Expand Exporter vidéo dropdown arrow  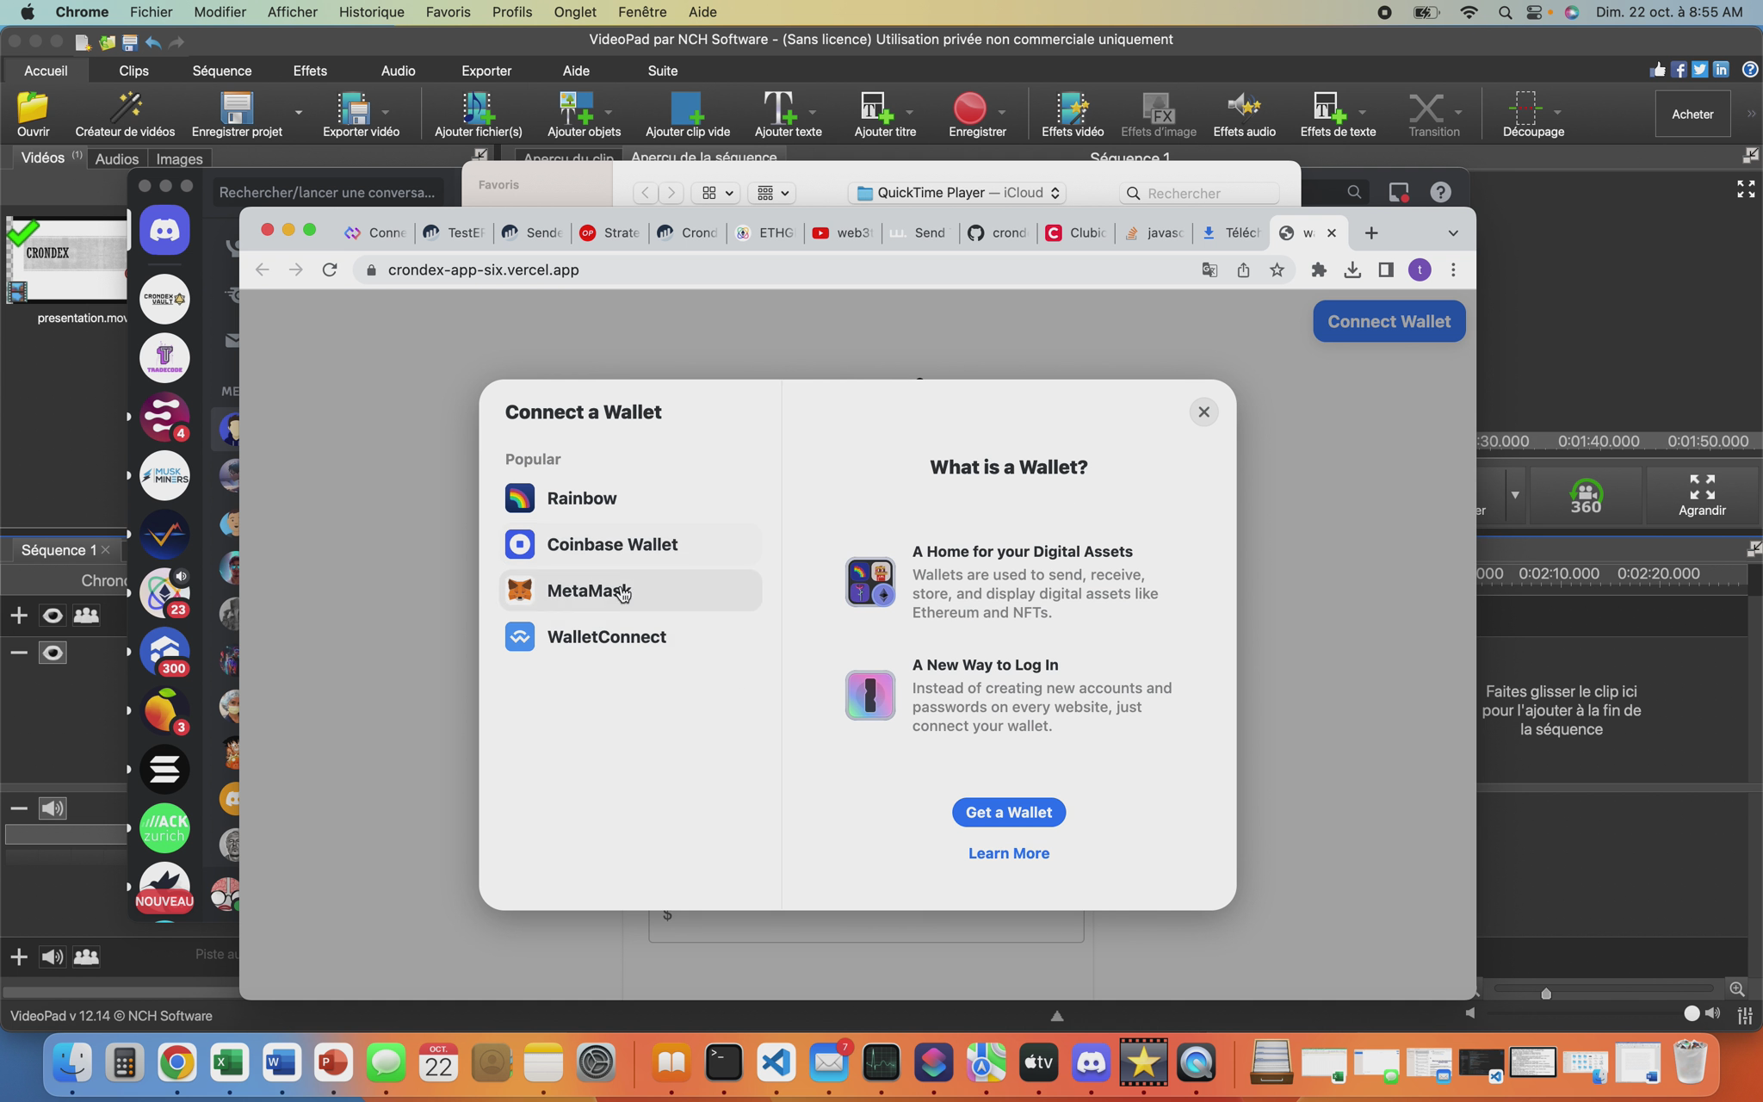(x=385, y=112)
